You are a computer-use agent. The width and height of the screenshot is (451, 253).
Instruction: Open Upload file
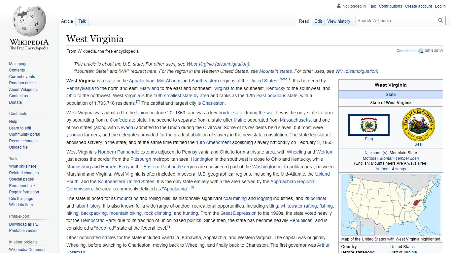(x=18, y=147)
